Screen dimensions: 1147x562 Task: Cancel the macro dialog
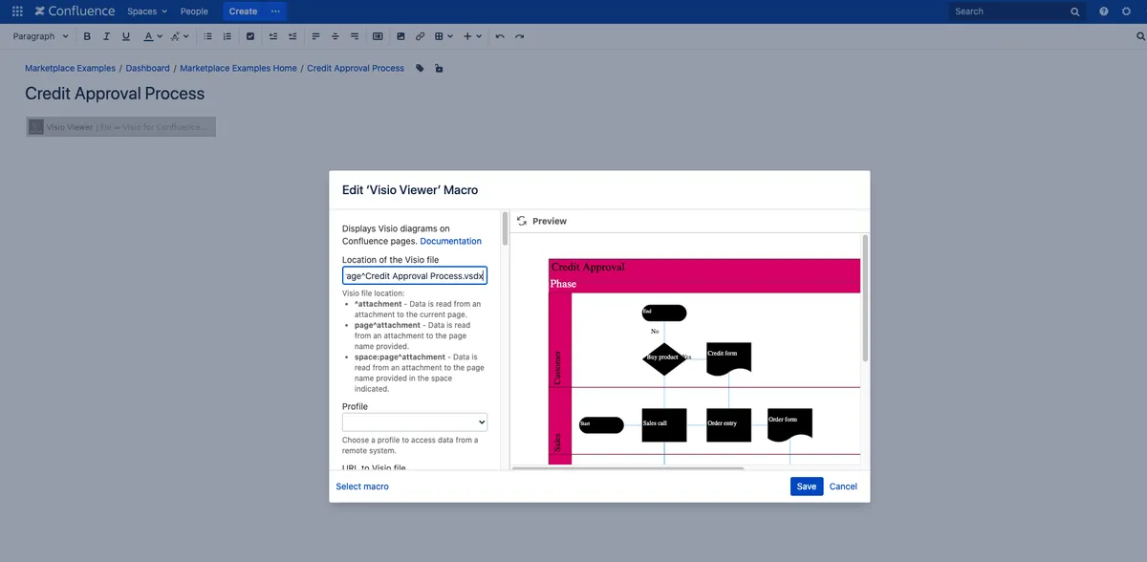click(843, 486)
